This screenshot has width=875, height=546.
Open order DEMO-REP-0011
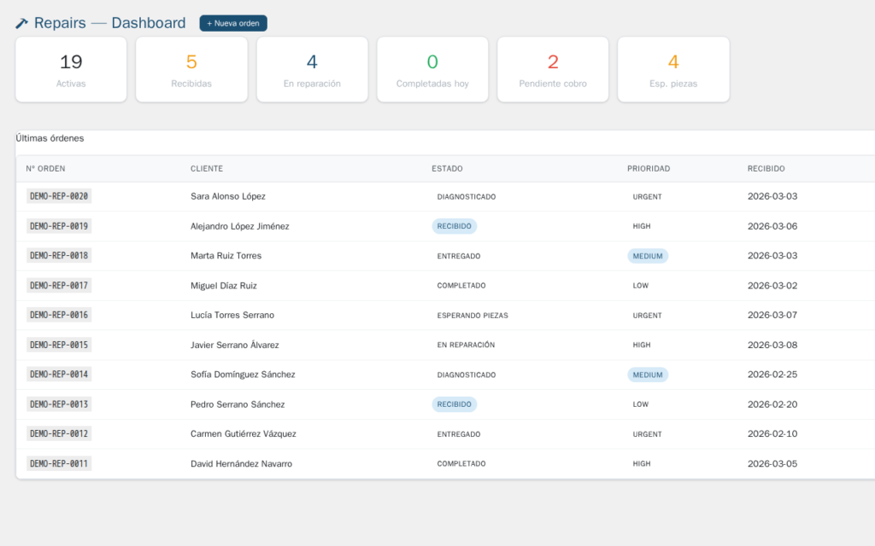click(x=59, y=464)
